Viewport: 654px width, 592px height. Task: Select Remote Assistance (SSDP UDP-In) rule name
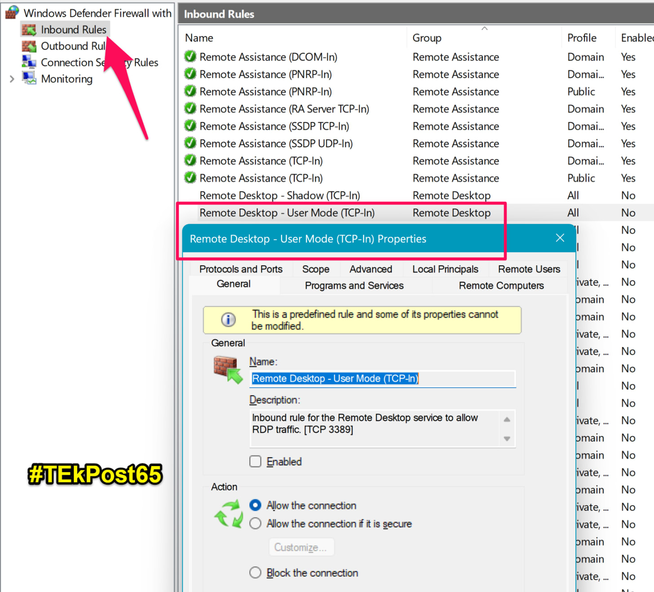click(276, 143)
